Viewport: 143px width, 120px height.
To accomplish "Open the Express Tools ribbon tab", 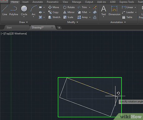I will tap(127, 2).
